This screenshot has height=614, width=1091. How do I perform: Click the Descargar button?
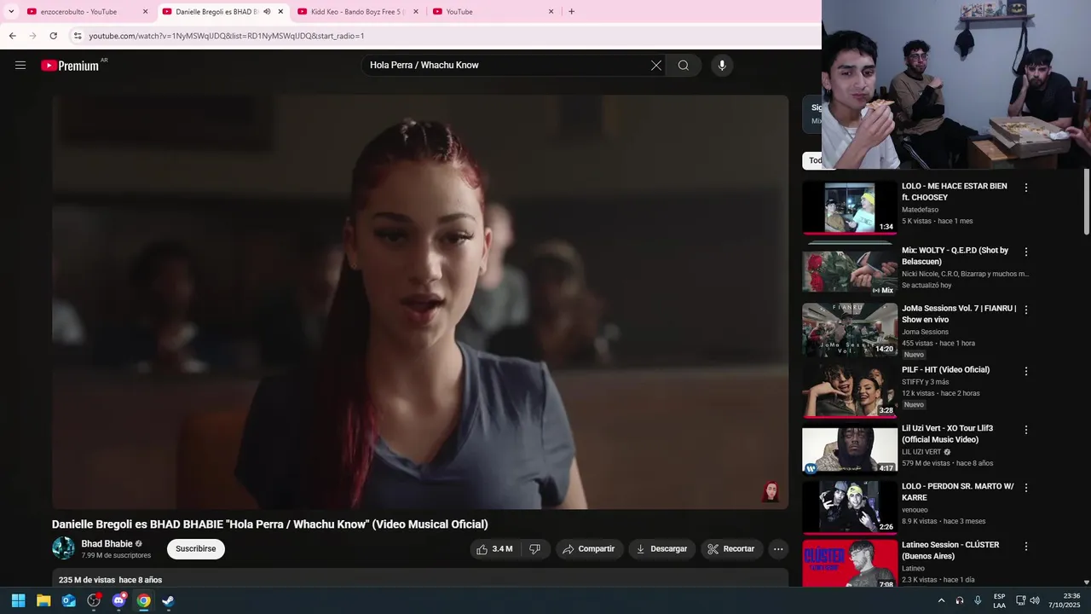(662, 549)
